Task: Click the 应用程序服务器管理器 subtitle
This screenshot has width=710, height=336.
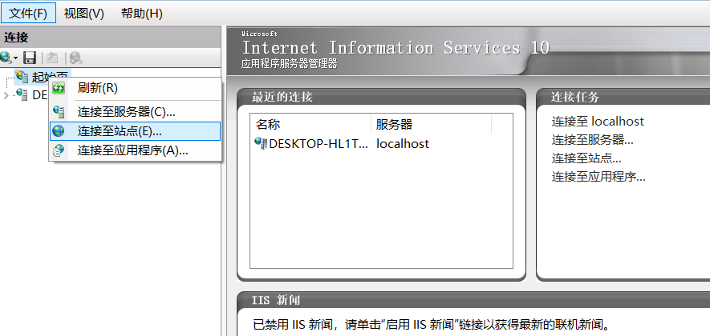Action: point(290,64)
